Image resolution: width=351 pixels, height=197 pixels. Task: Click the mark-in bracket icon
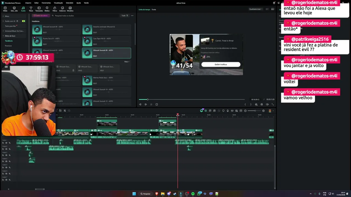(x=245, y=104)
